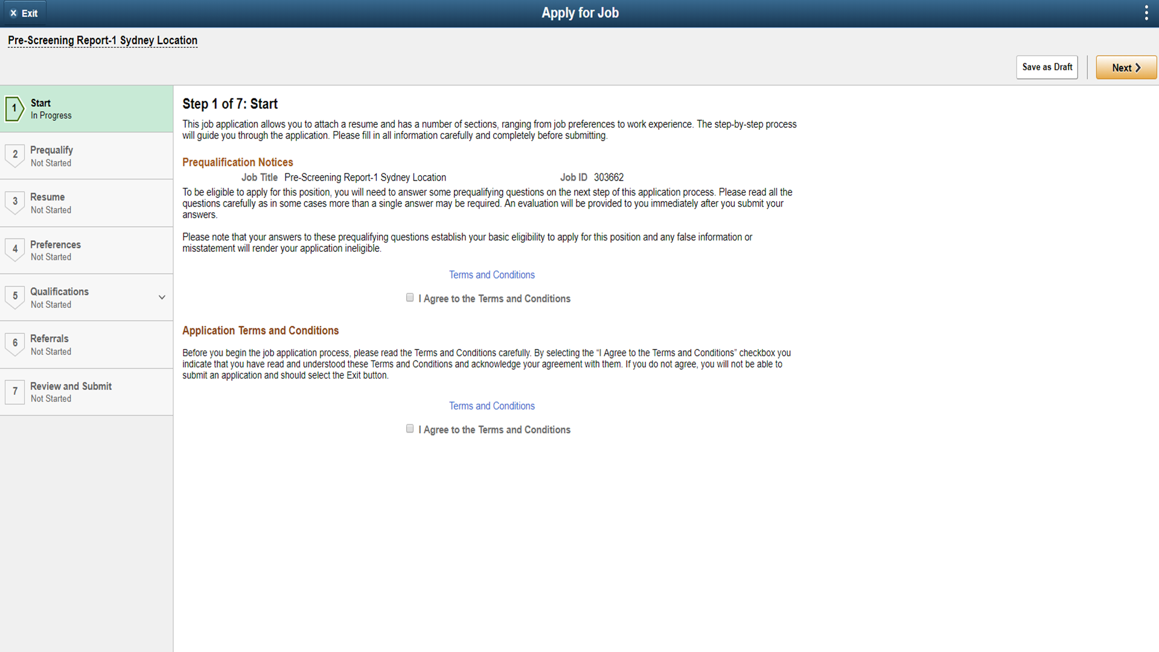This screenshot has width=1159, height=652.
Task: Click the Pre-Screening Report-1 Sydney Location heading link
Action: click(103, 40)
